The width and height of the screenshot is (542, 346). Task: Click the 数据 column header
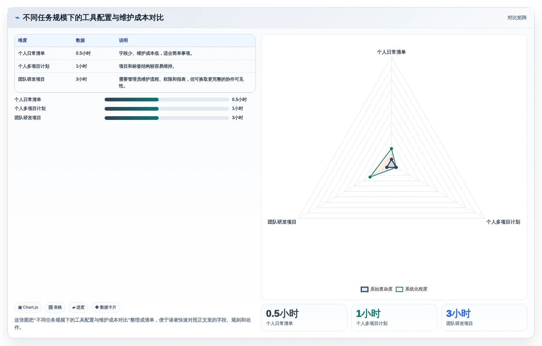(80, 40)
